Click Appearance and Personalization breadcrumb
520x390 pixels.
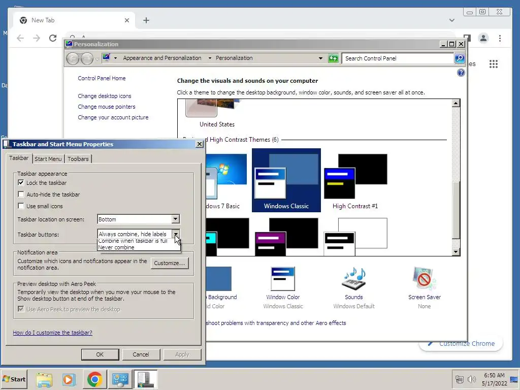(162, 58)
